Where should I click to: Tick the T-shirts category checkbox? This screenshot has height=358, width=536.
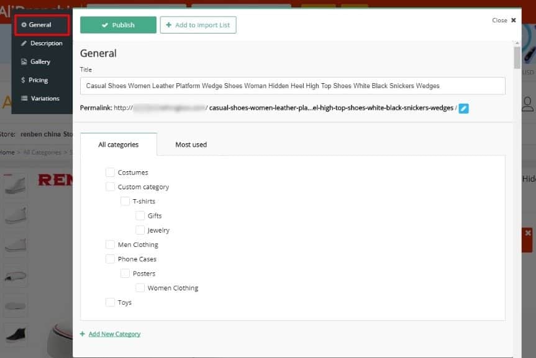click(x=125, y=201)
